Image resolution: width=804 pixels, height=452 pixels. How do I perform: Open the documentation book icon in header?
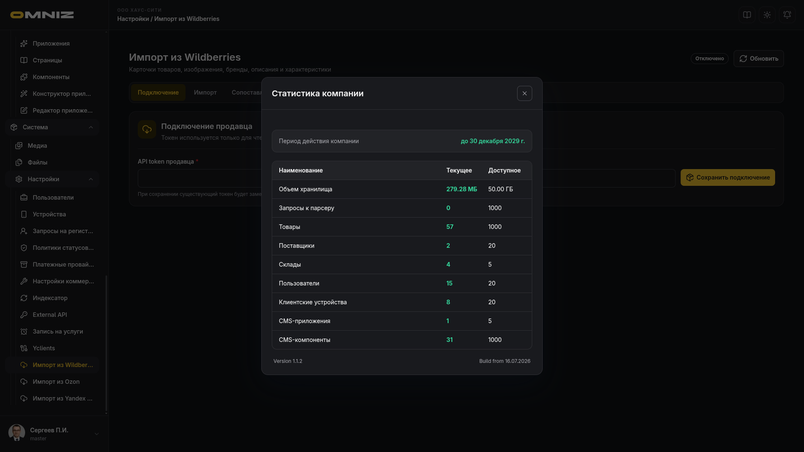coord(747,15)
